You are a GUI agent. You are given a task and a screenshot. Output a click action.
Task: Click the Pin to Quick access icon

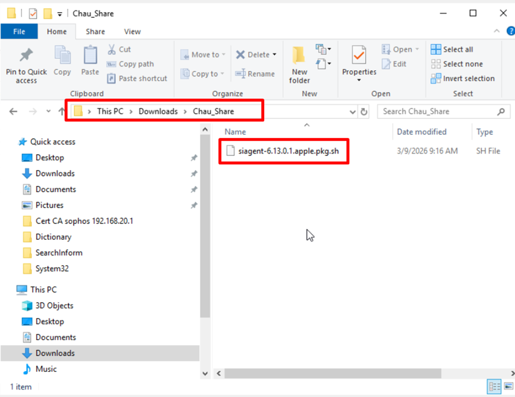tap(26, 55)
